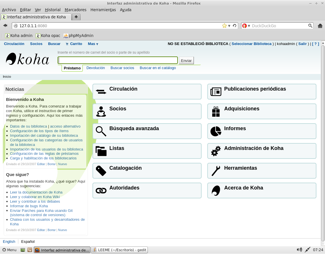This screenshot has height=254, width=325.
Task: Click the page vertical scrollbar
Action: coord(323,143)
